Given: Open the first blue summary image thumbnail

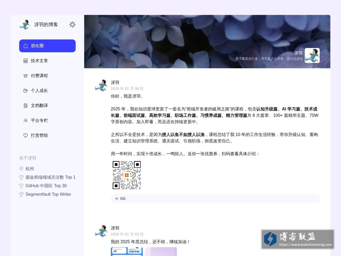Looking at the screenshot, I should pyautogui.click(x=127, y=252).
